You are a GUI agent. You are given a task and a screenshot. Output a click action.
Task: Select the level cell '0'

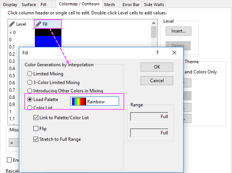(x=10, y=40)
